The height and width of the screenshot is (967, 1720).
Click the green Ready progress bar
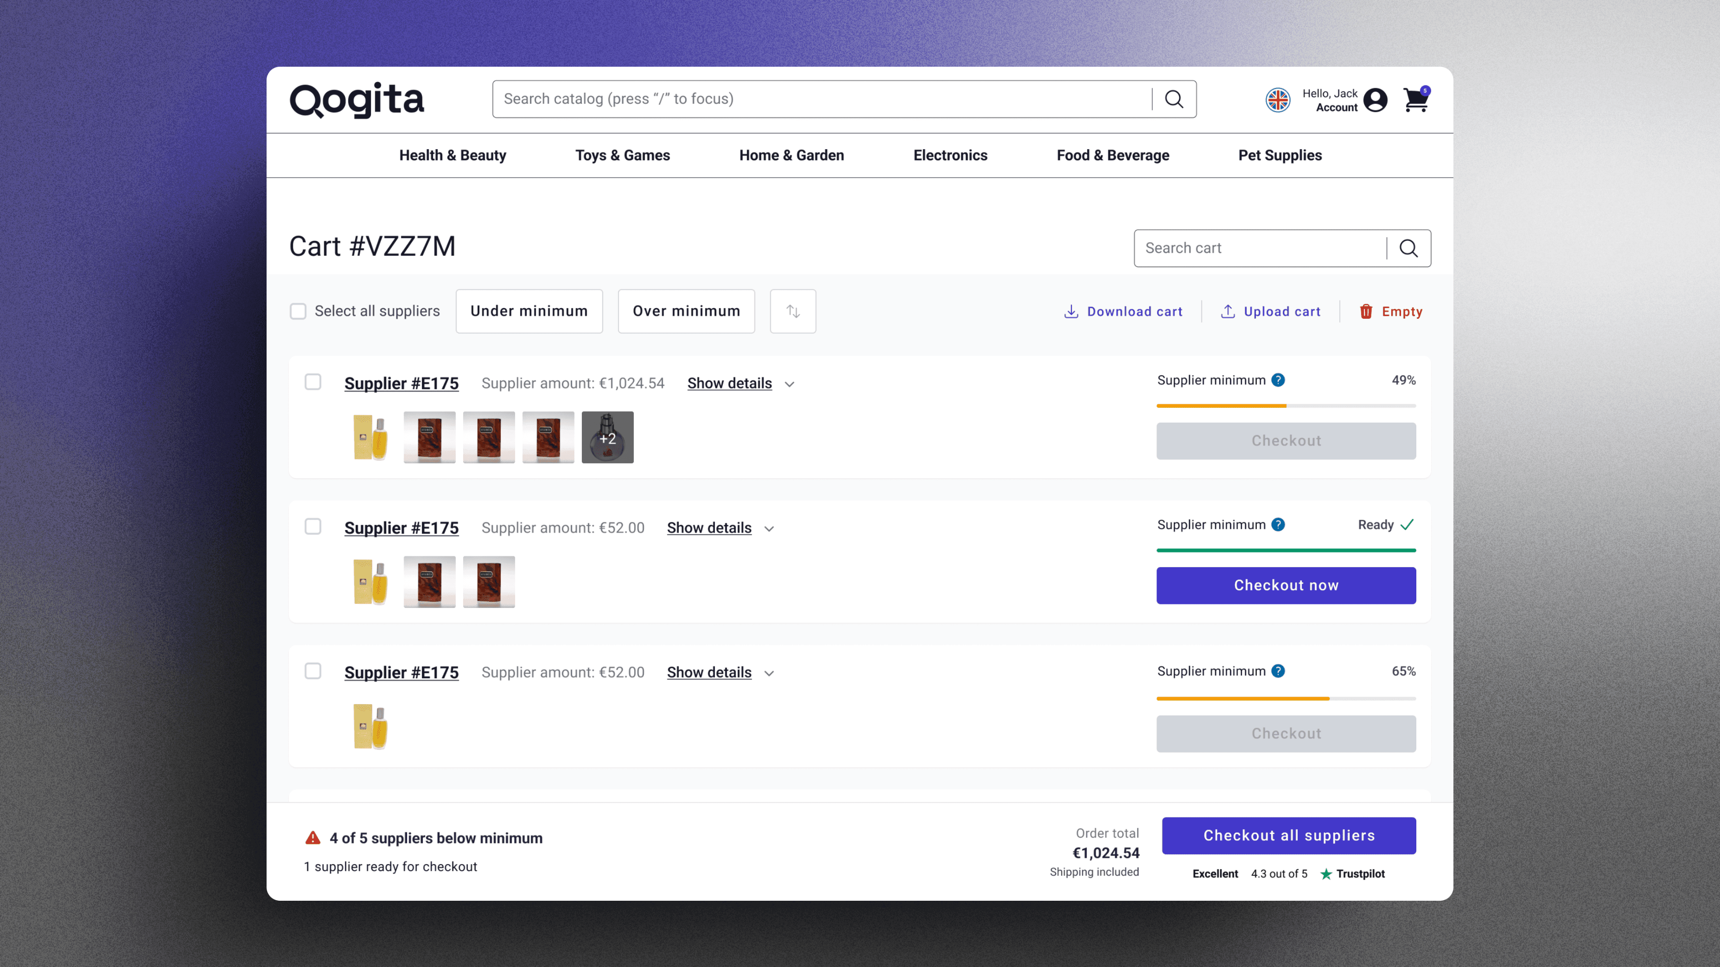[1286, 551]
